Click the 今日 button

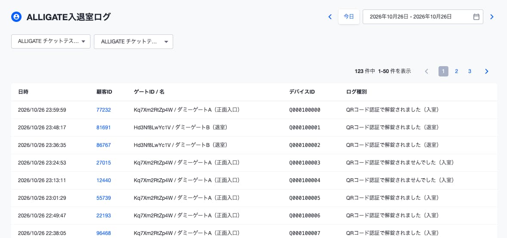point(349,17)
